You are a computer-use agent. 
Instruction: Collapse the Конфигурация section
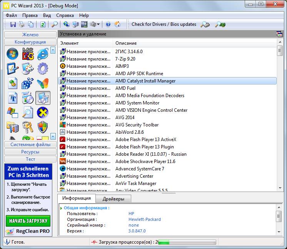[x=30, y=42]
